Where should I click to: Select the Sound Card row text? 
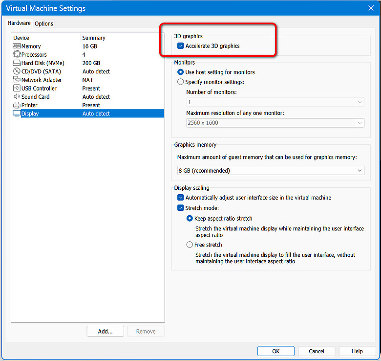tap(35, 96)
